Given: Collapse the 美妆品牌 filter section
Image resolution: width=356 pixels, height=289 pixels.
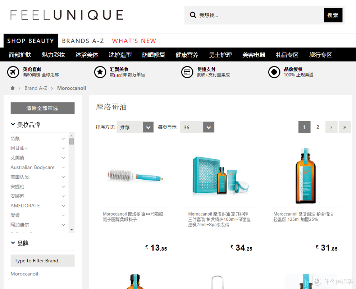Looking at the screenshot, I should click(x=13, y=124).
